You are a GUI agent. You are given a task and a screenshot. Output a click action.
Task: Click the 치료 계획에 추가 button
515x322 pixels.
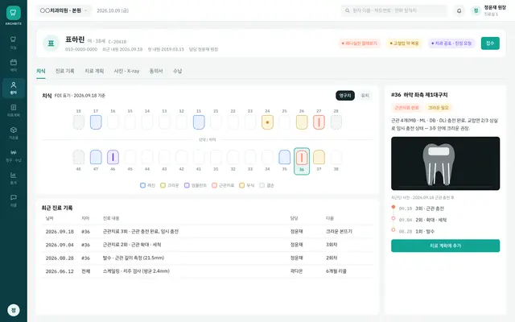point(445,246)
